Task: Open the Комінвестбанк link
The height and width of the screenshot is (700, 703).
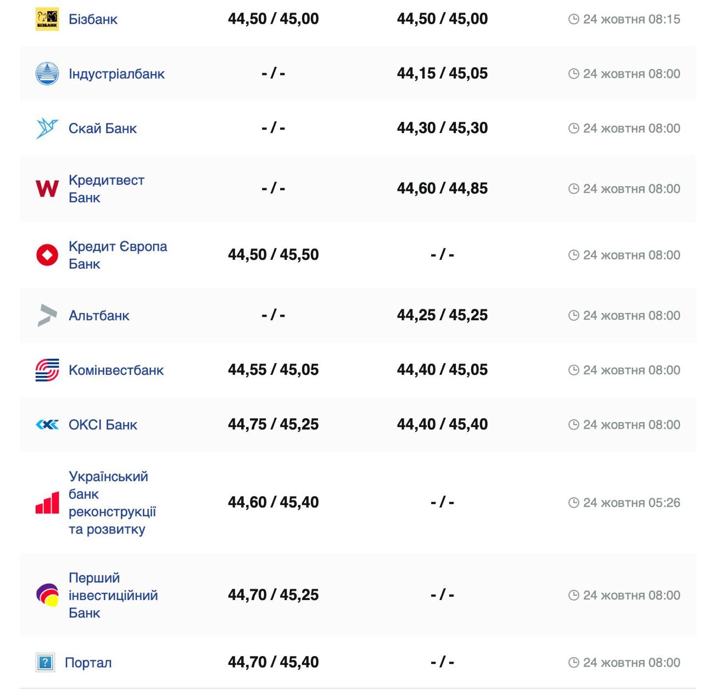Action: (x=116, y=370)
